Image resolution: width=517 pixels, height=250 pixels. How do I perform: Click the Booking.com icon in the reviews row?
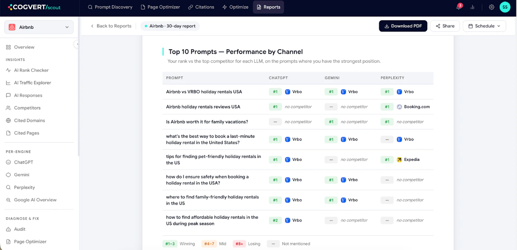click(x=399, y=107)
